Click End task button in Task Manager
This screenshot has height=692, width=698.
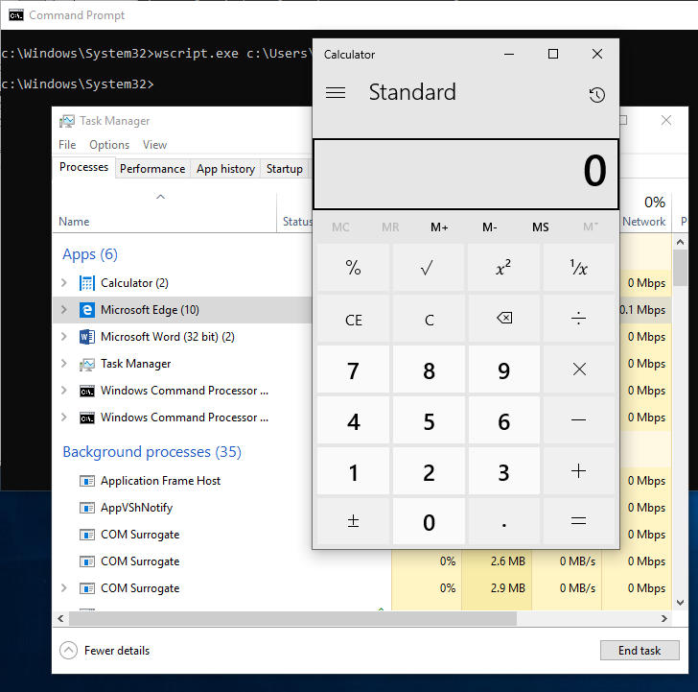tap(640, 650)
